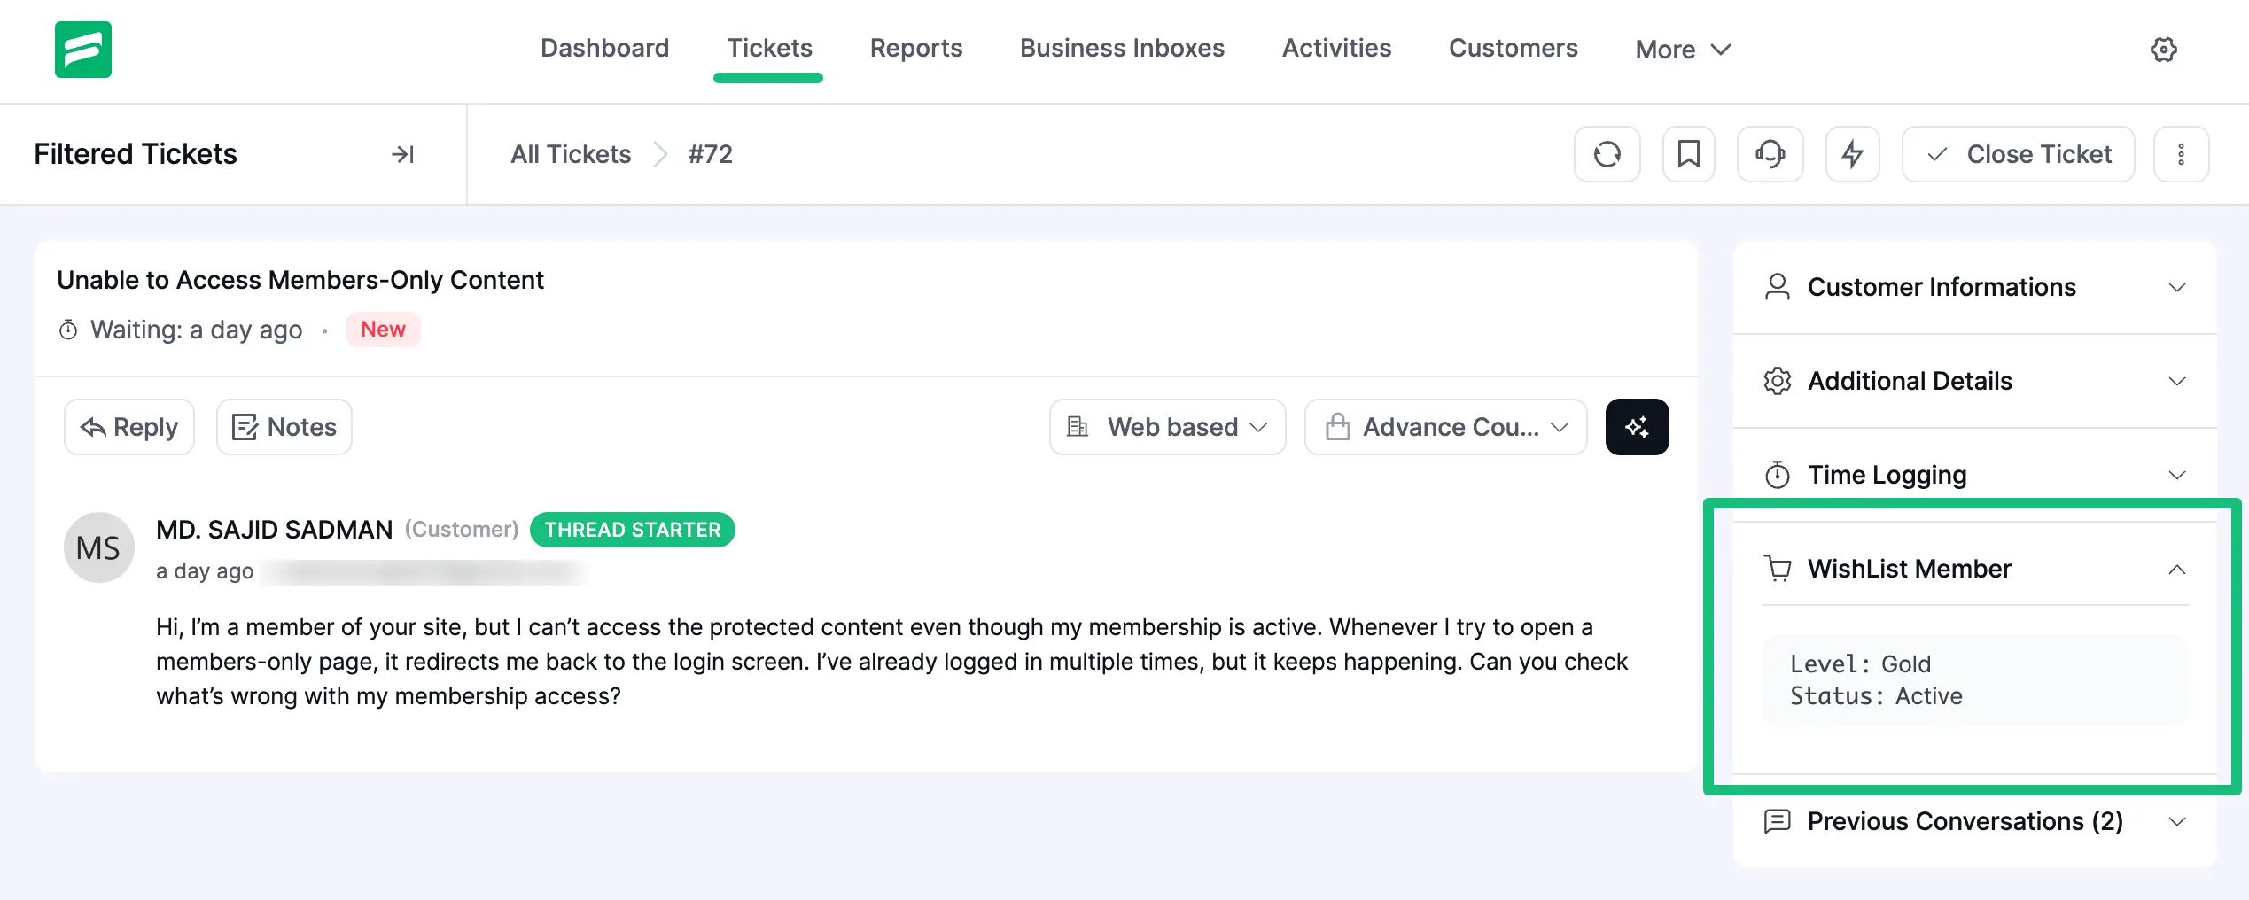Screen dimensions: 2249x900
Task: Open the Advance Coupon product dropdown
Action: point(1444,426)
